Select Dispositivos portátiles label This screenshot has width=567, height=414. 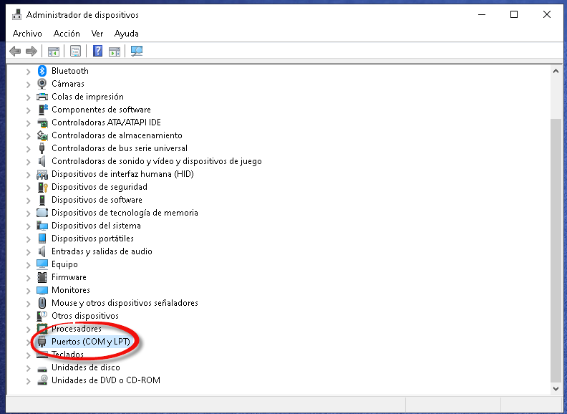(x=92, y=239)
